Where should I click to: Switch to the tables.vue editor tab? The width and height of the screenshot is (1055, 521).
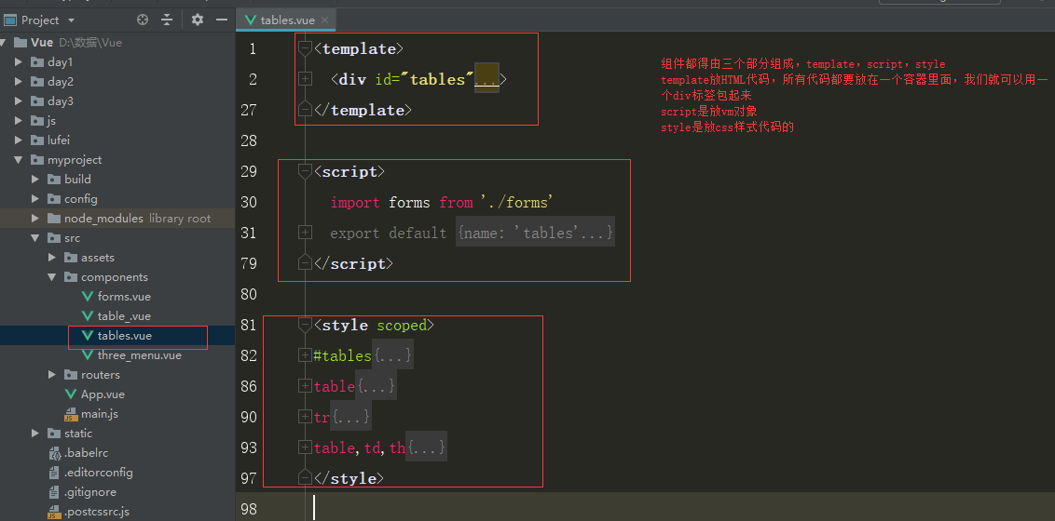coord(287,20)
